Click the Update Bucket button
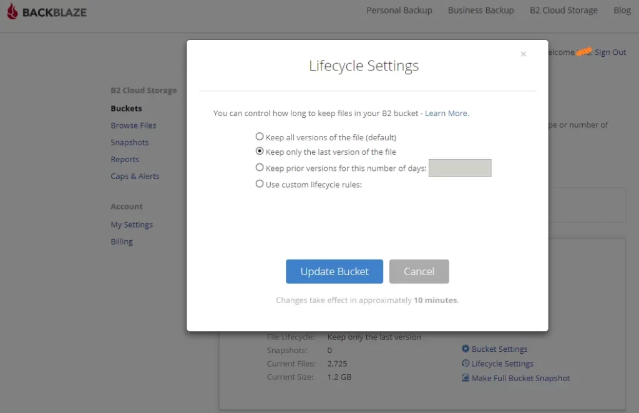Image resolution: width=639 pixels, height=413 pixels. click(x=334, y=271)
